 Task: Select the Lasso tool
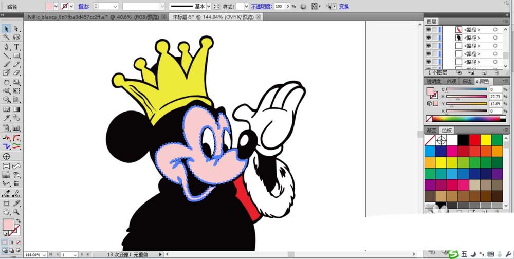coord(16,36)
